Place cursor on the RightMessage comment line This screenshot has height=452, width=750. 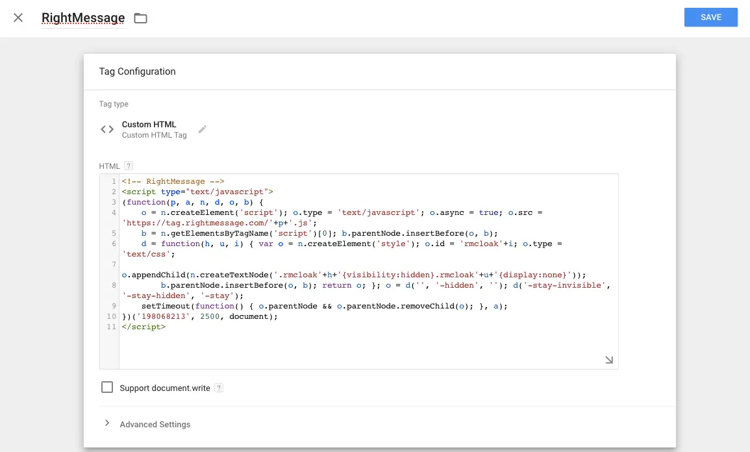pos(173,181)
